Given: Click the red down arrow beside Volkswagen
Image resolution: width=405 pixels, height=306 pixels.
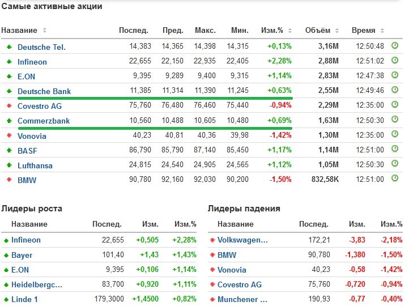Looking at the screenshot, I should (213, 240).
